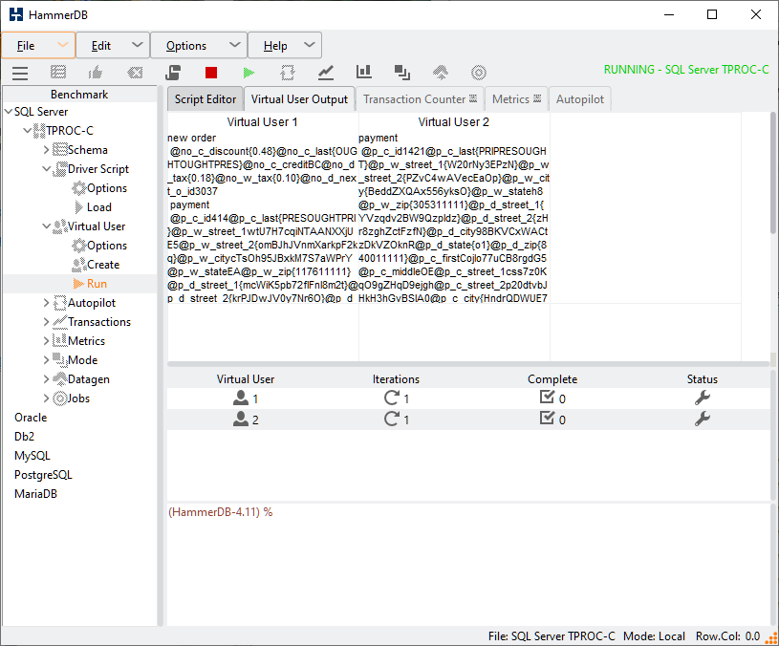779x646 pixels.
Task: Expand the Schema tree node
Action: coord(46,150)
